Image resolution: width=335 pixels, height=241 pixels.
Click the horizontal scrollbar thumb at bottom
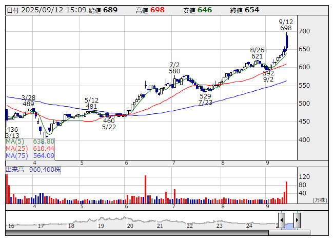click(x=289, y=233)
